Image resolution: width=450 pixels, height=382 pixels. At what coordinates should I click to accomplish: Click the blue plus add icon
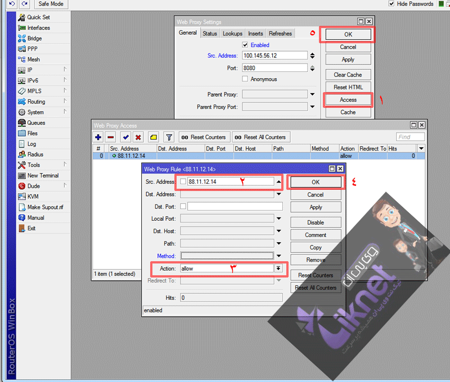tap(98, 137)
